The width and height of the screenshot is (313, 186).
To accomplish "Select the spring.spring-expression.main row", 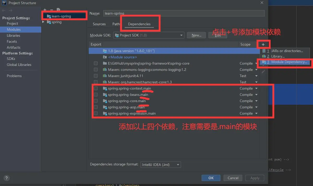I will tap(174, 113).
